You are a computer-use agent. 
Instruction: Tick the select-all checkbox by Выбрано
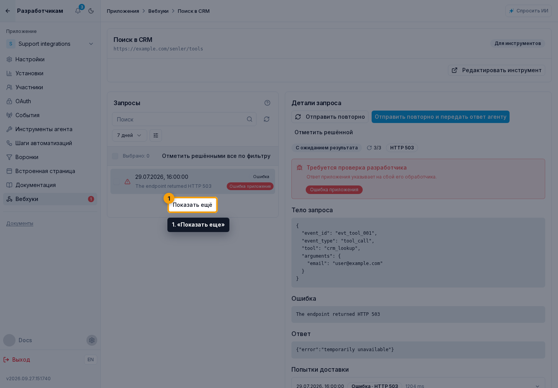coord(115,156)
